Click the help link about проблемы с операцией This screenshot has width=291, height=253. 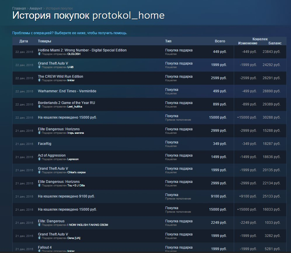(x=69, y=33)
